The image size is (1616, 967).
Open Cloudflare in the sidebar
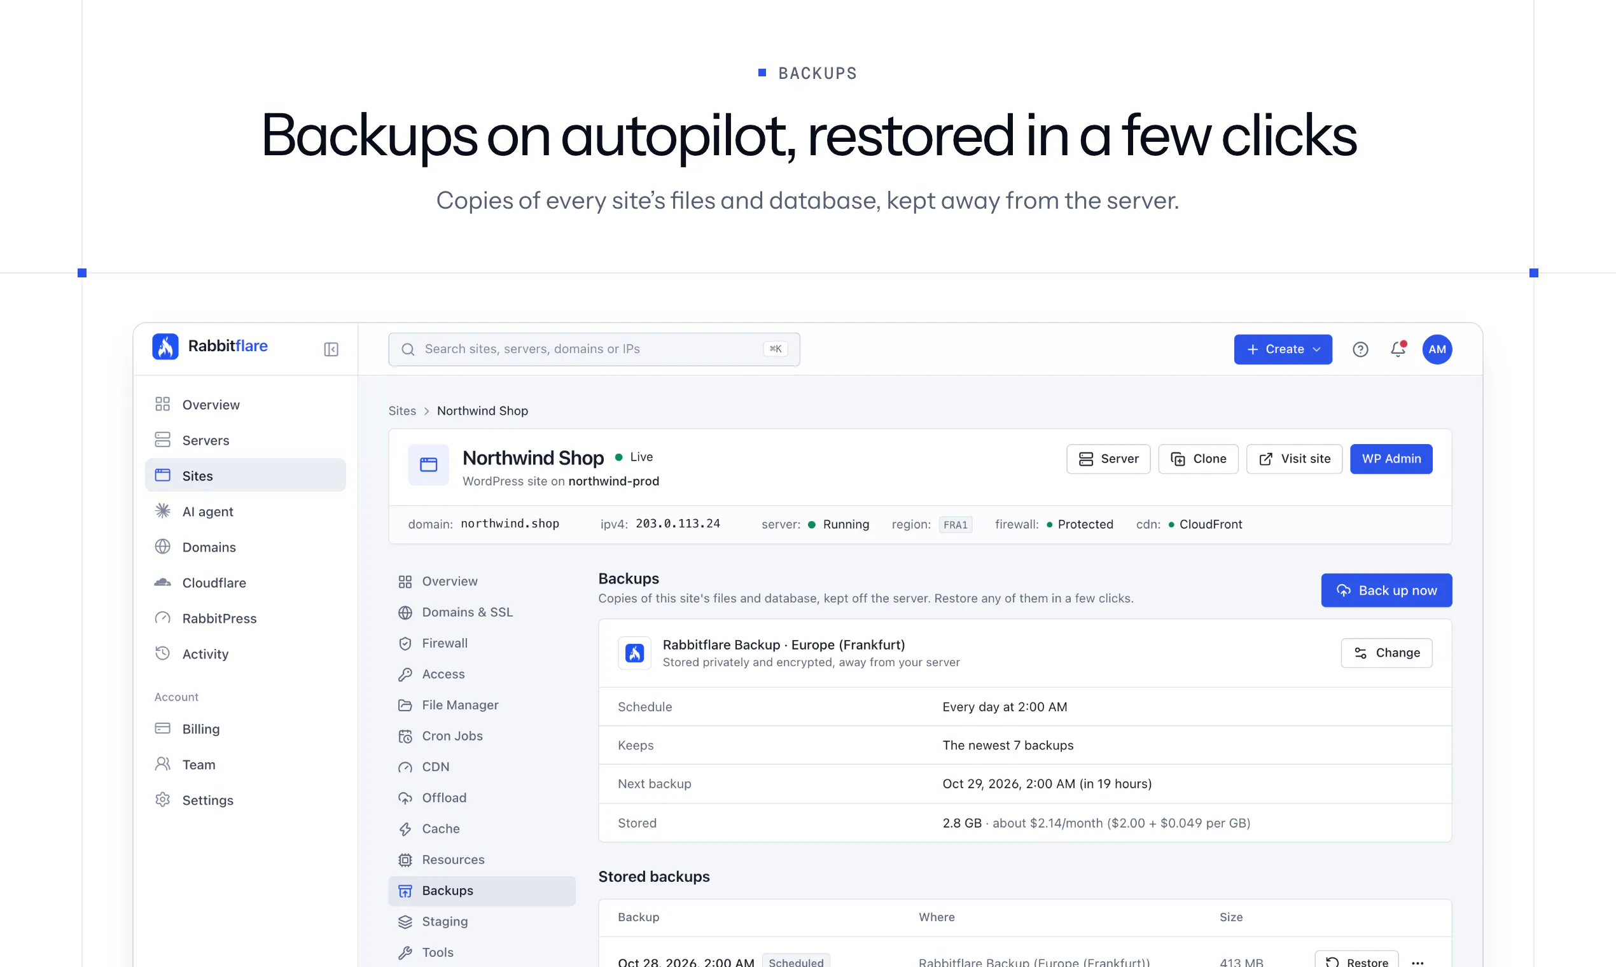pos(245,583)
